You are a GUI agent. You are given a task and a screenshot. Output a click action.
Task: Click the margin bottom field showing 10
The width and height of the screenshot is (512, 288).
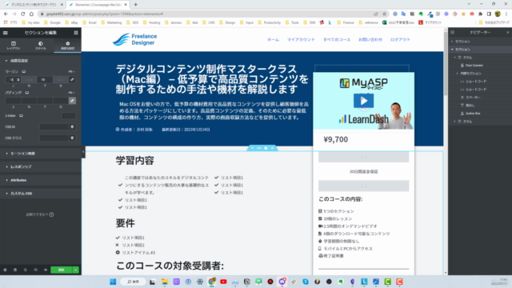click(x=45, y=79)
